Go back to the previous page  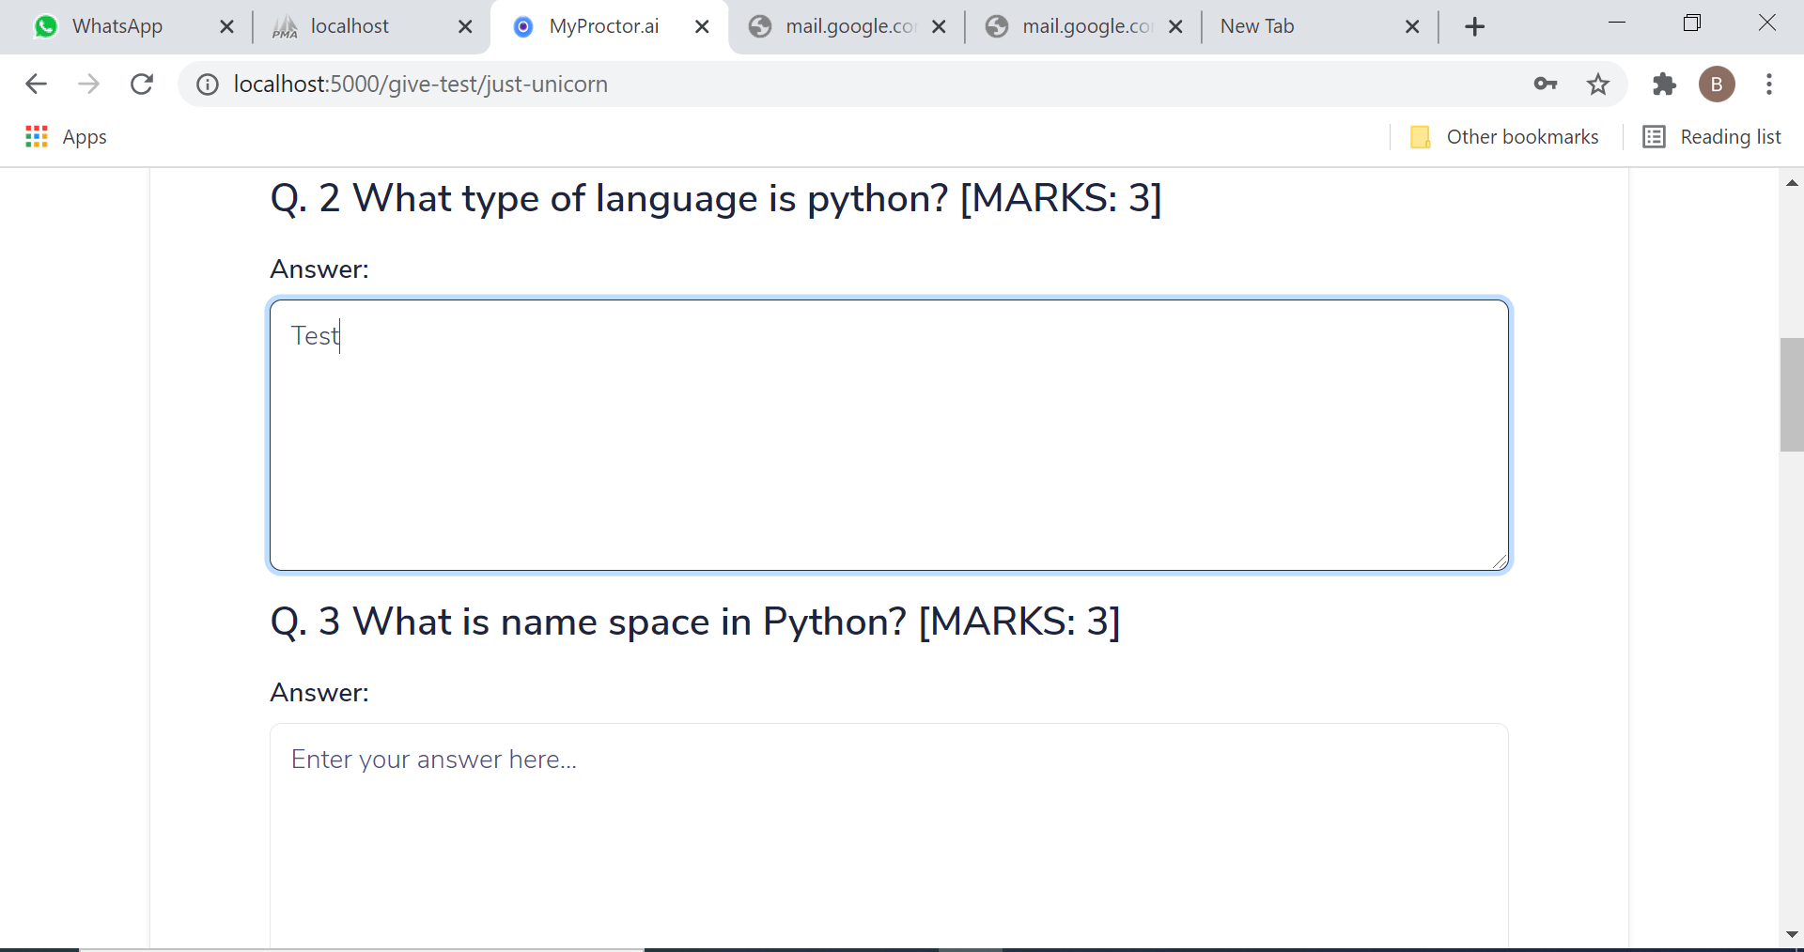pos(36,84)
